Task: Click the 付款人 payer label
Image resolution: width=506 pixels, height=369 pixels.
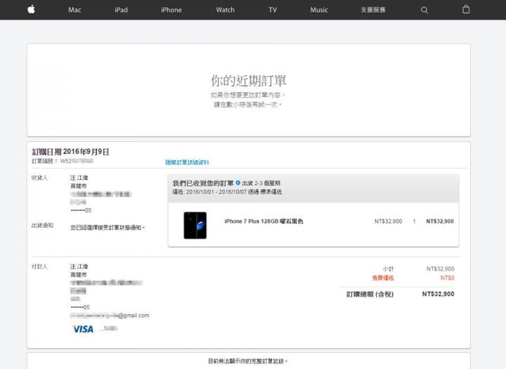Action: pyautogui.click(x=39, y=266)
